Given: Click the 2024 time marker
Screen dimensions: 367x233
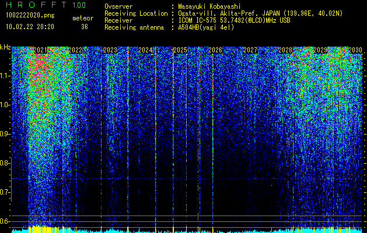Looking at the screenshot, I should (x=145, y=50).
